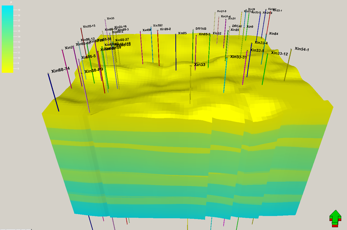Click the P title above the legend
Screen dimensions: 347x230
pyautogui.click(x=11, y=2)
